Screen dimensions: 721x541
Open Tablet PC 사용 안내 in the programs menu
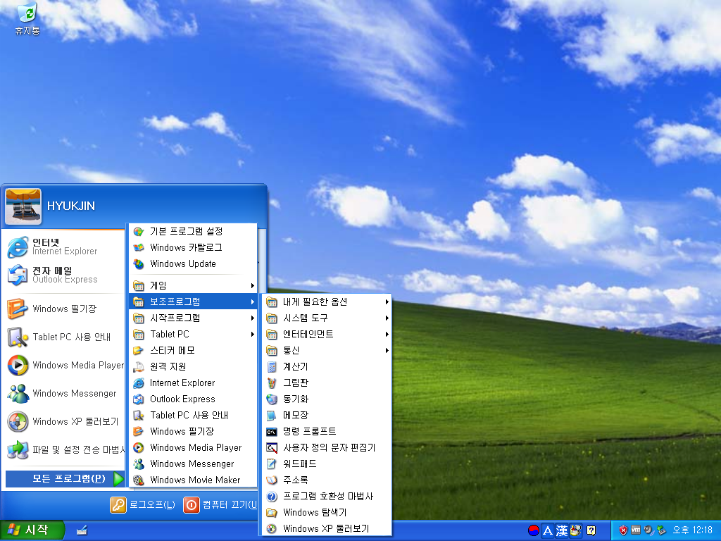[193, 415]
